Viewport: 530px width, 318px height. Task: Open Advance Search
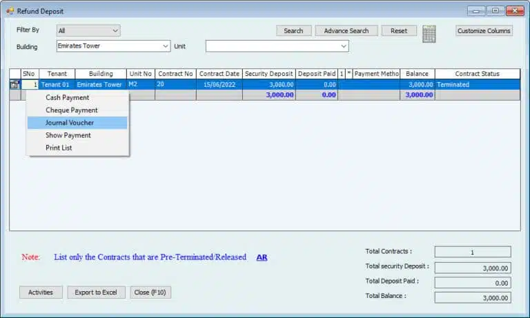point(346,31)
